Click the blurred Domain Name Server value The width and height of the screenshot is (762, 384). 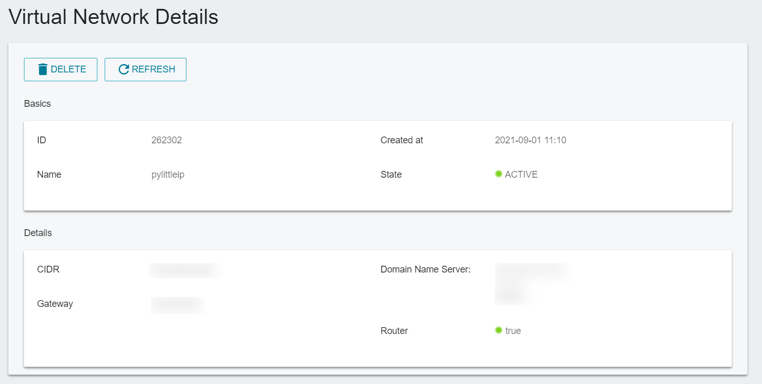pos(531,283)
